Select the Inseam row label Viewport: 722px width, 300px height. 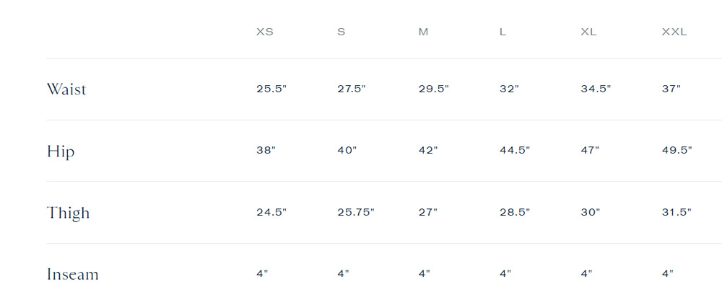click(x=73, y=274)
